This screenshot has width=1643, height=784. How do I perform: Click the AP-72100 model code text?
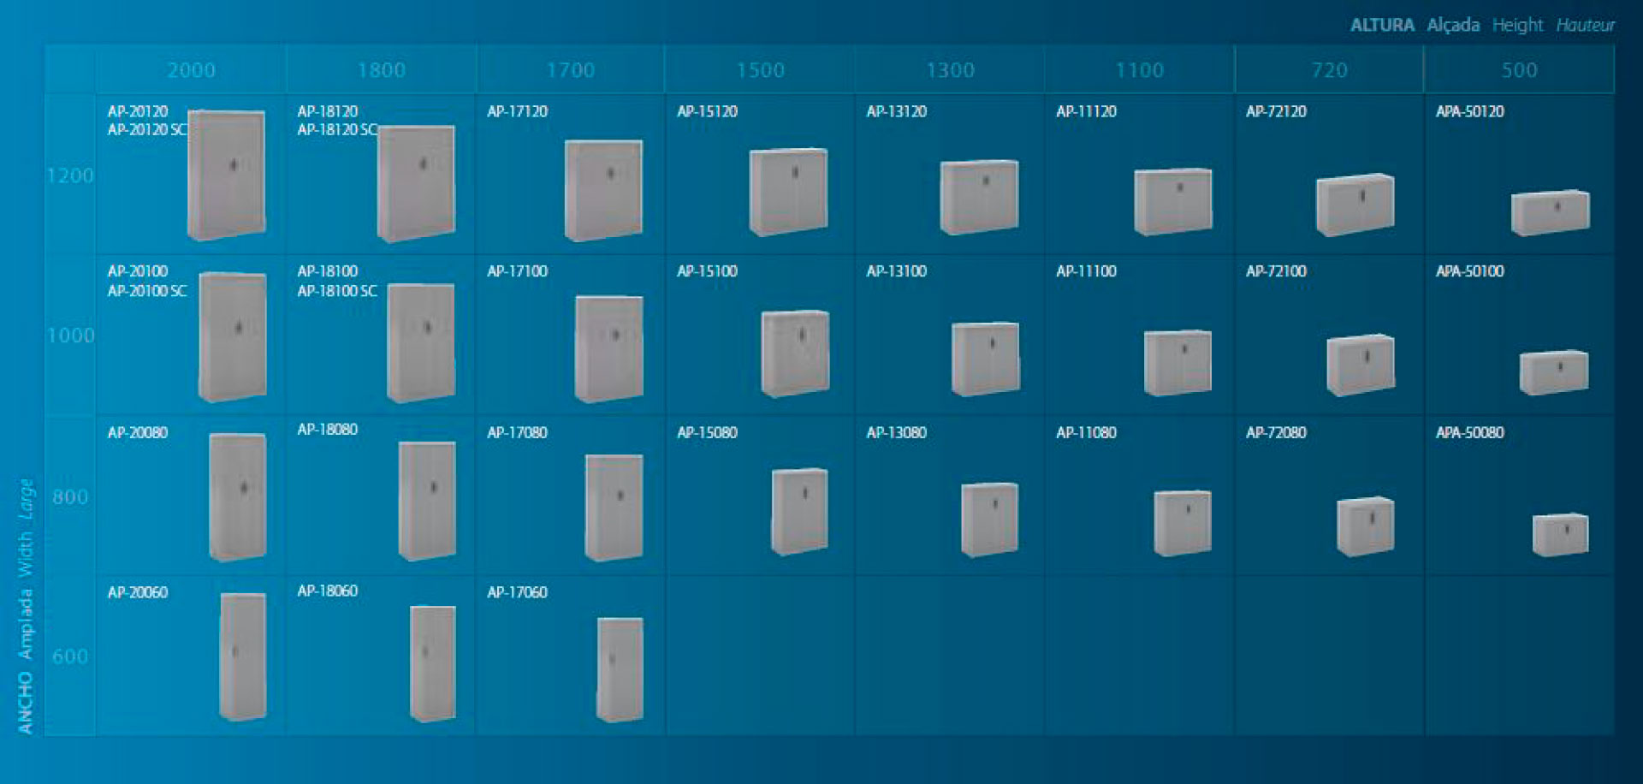(x=1276, y=271)
